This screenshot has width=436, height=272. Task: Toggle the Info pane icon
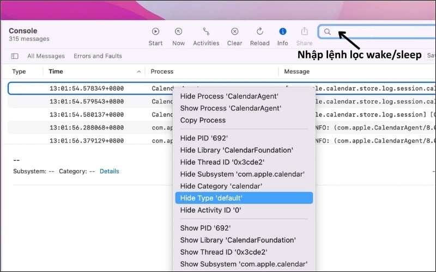tap(282, 32)
